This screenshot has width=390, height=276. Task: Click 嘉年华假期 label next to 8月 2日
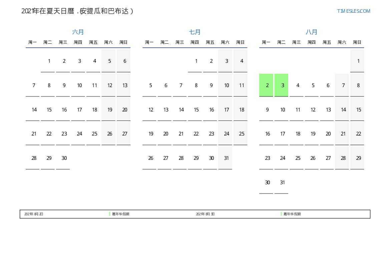click(120, 214)
